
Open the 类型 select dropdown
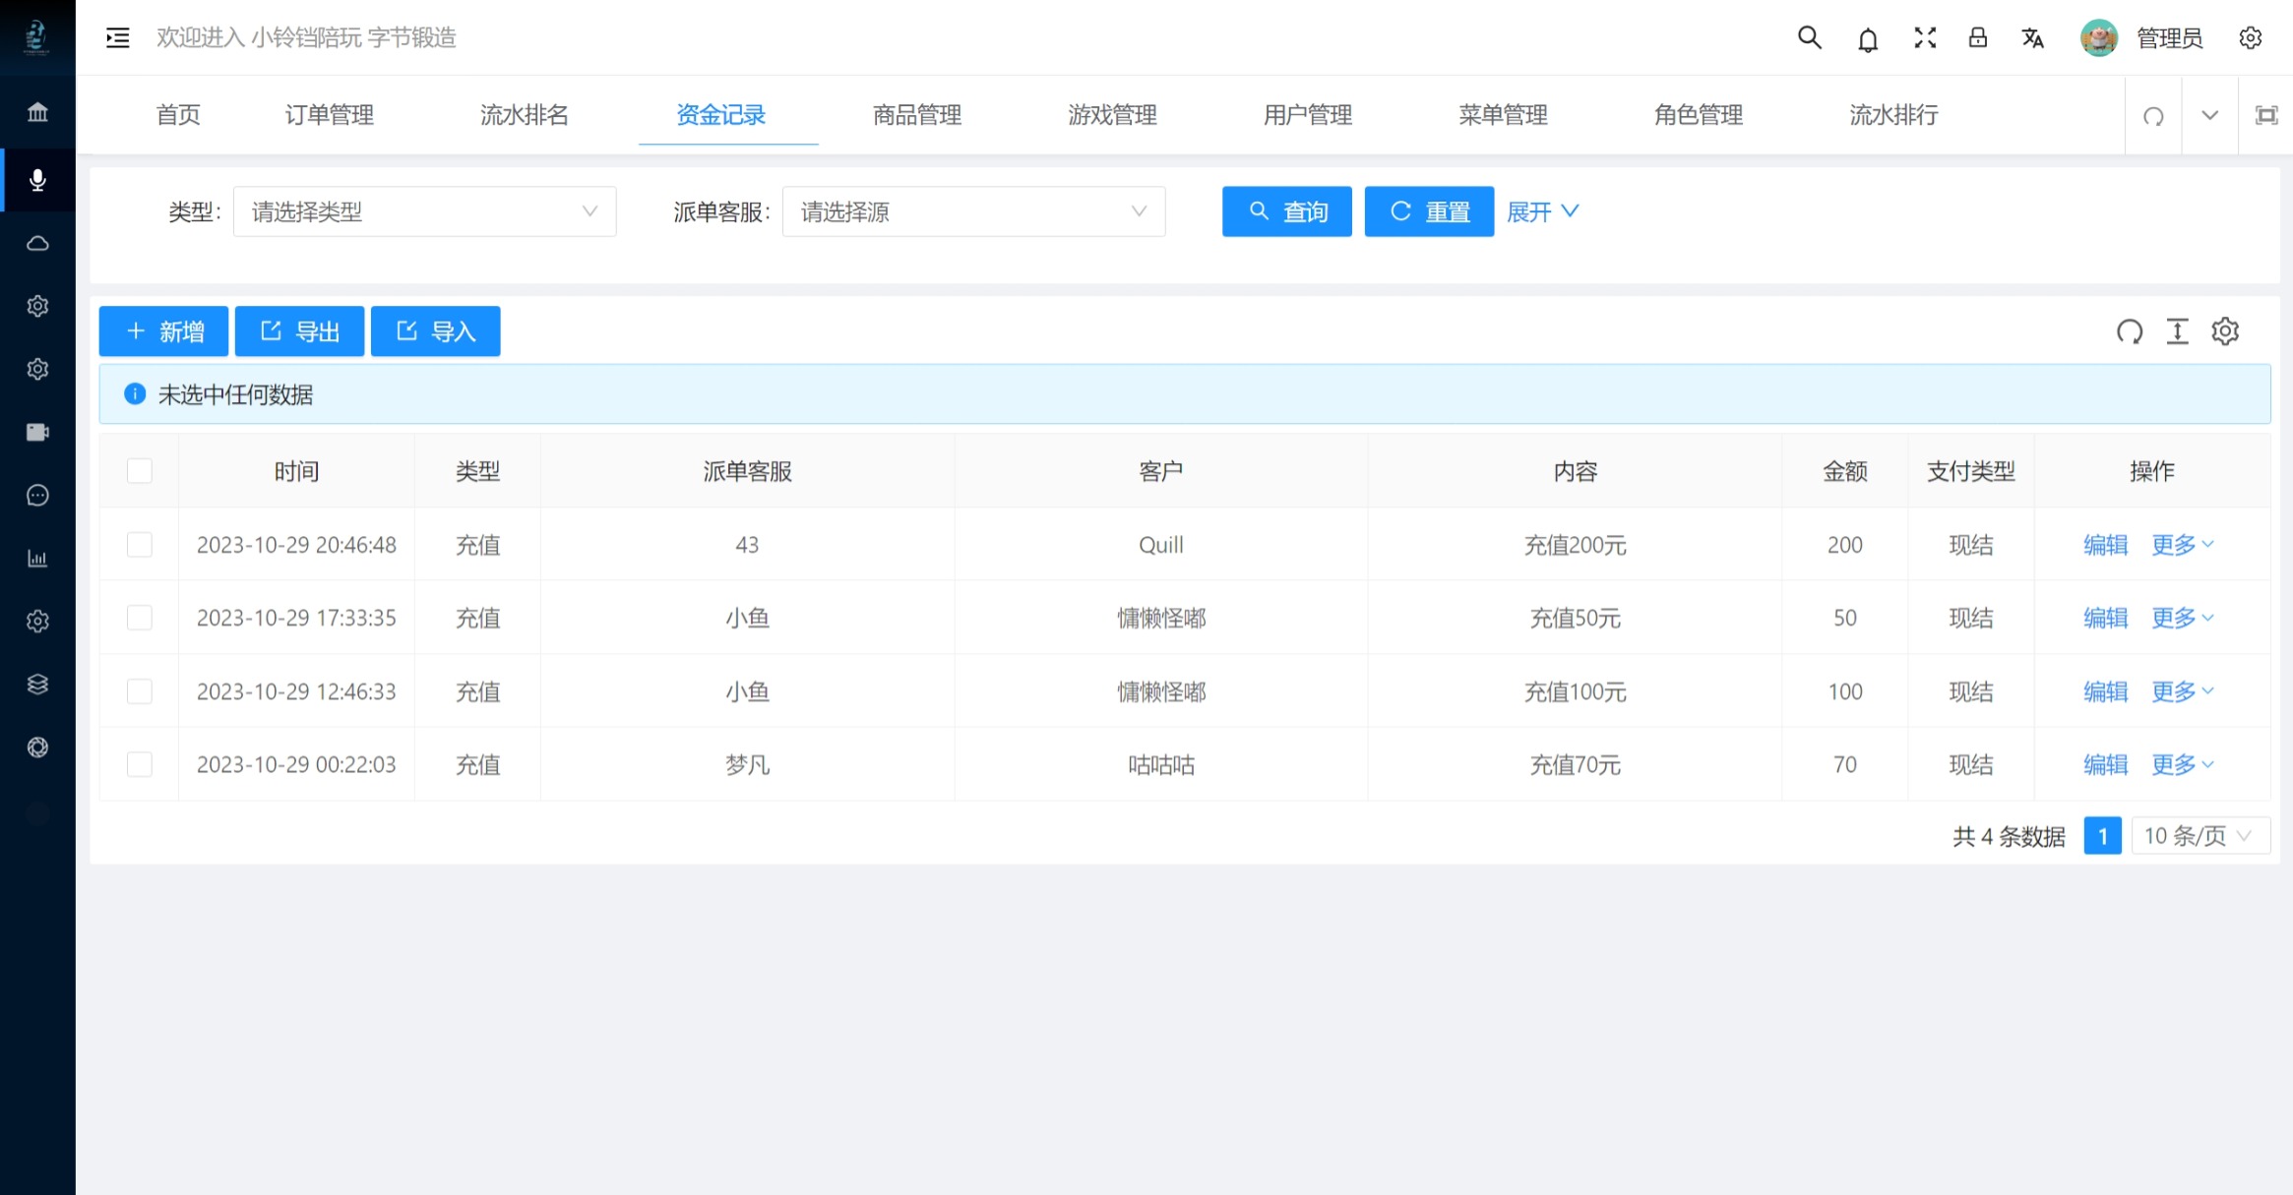pos(424,211)
